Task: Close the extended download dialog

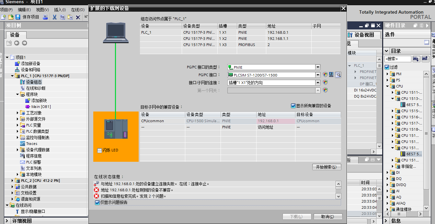Action: 343,8
